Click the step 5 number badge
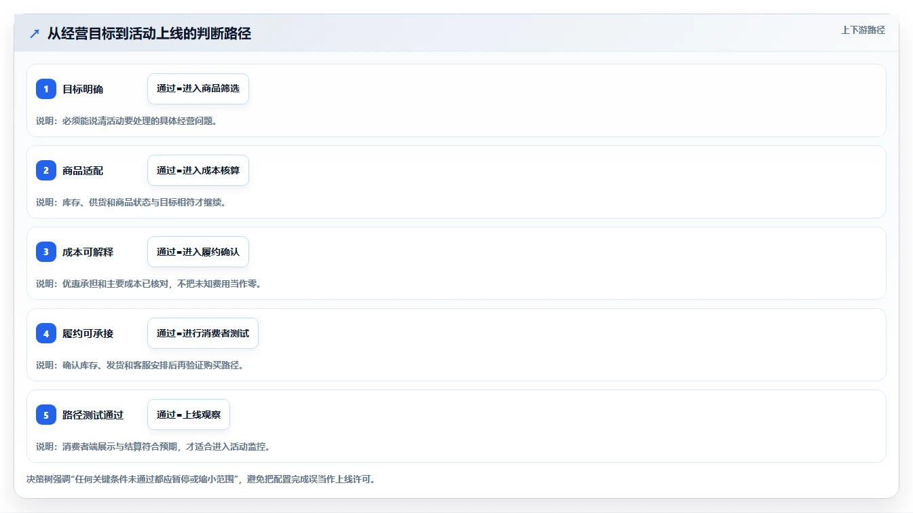 (x=46, y=415)
